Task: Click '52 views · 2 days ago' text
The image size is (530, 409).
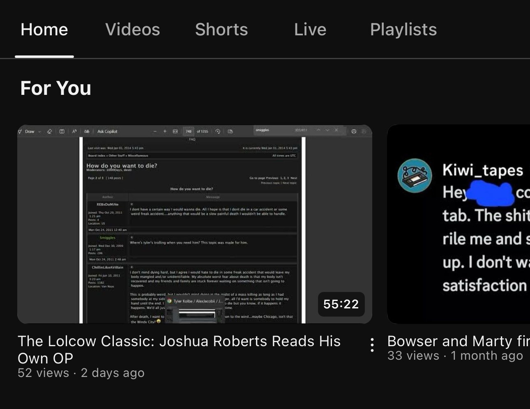Action: point(81,373)
